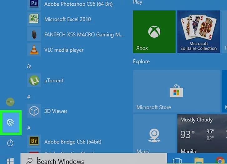Open 3D Viewer app
Image resolution: width=227 pixels, height=164 pixels.
[x=56, y=111]
